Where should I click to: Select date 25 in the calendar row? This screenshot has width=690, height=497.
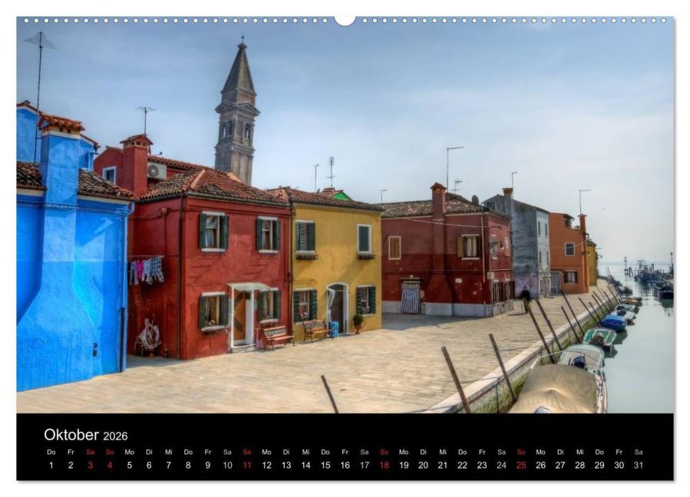point(521,465)
